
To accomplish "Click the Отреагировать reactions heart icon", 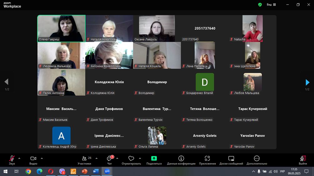I will tap(131, 159).
